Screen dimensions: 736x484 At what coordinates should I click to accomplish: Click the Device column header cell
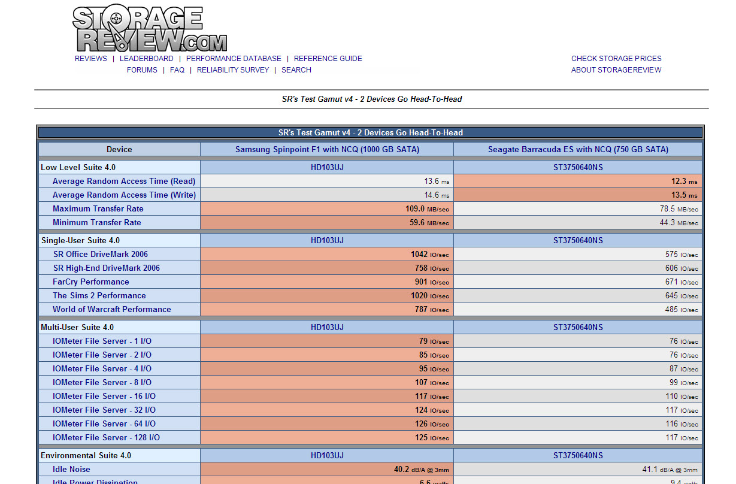pos(119,150)
